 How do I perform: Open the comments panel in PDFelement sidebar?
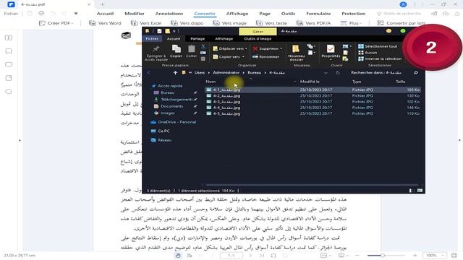9,64
